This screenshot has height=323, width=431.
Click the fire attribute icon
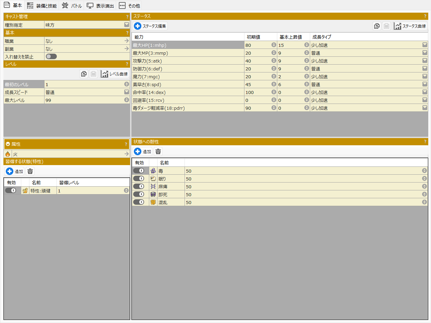pyautogui.click(x=8, y=154)
